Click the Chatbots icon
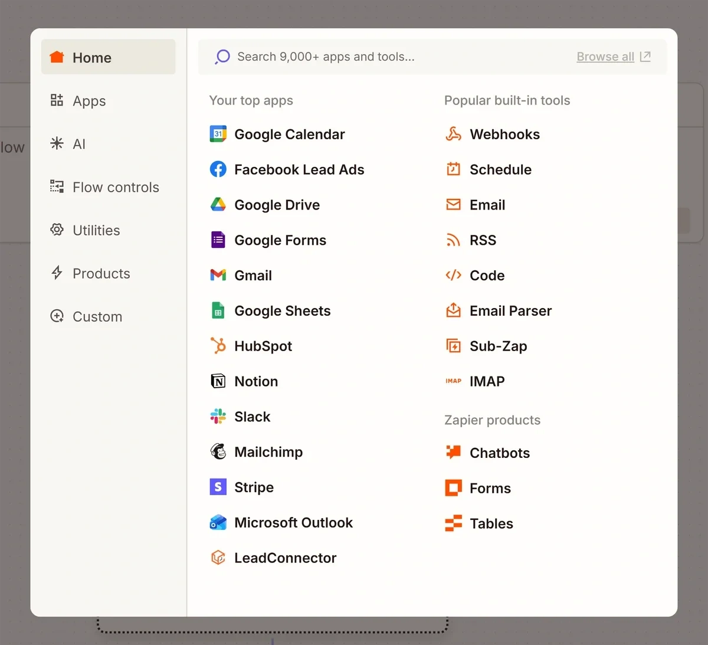The image size is (708, 645). [453, 453]
